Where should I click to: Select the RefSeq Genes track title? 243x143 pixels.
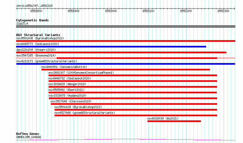[x=28, y=134]
